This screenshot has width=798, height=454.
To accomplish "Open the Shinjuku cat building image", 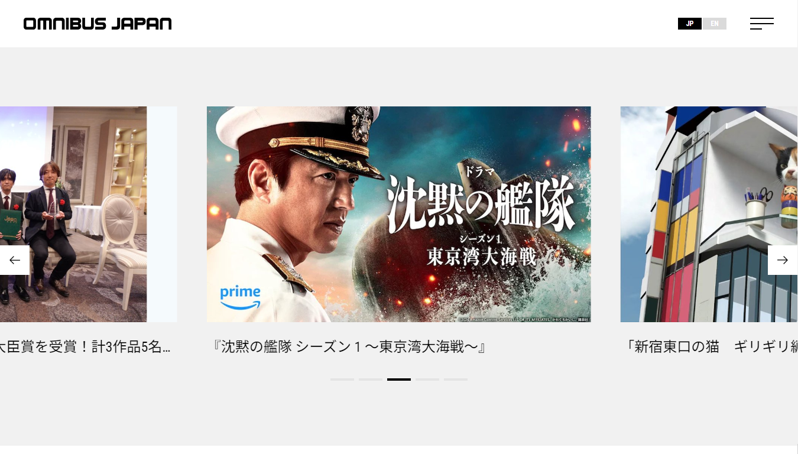I will [x=709, y=214].
